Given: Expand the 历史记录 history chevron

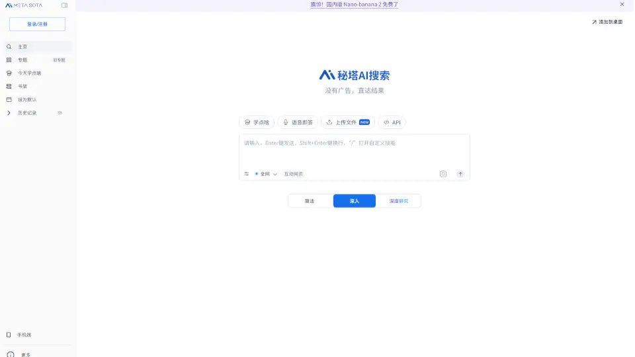Looking at the screenshot, I should pos(9,113).
